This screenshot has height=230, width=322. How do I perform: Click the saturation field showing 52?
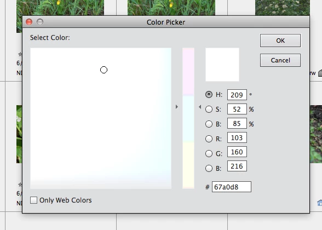coord(237,109)
